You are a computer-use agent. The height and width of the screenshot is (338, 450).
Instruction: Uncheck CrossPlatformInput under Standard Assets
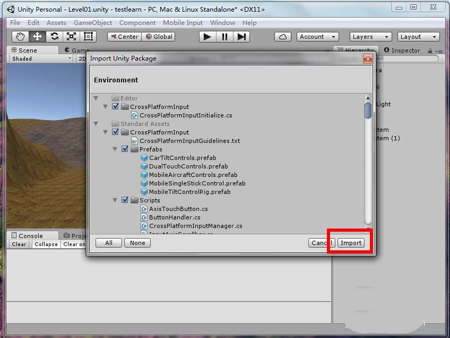115,132
